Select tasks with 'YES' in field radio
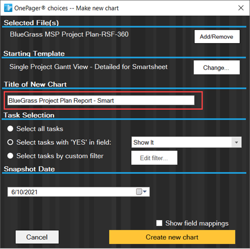This screenshot has width=250, height=249. pos(10,142)
